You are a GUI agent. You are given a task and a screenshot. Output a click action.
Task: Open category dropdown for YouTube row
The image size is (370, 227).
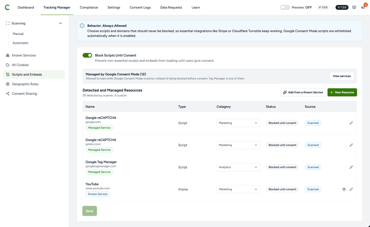pyautogui.click(x=238, y=189)
